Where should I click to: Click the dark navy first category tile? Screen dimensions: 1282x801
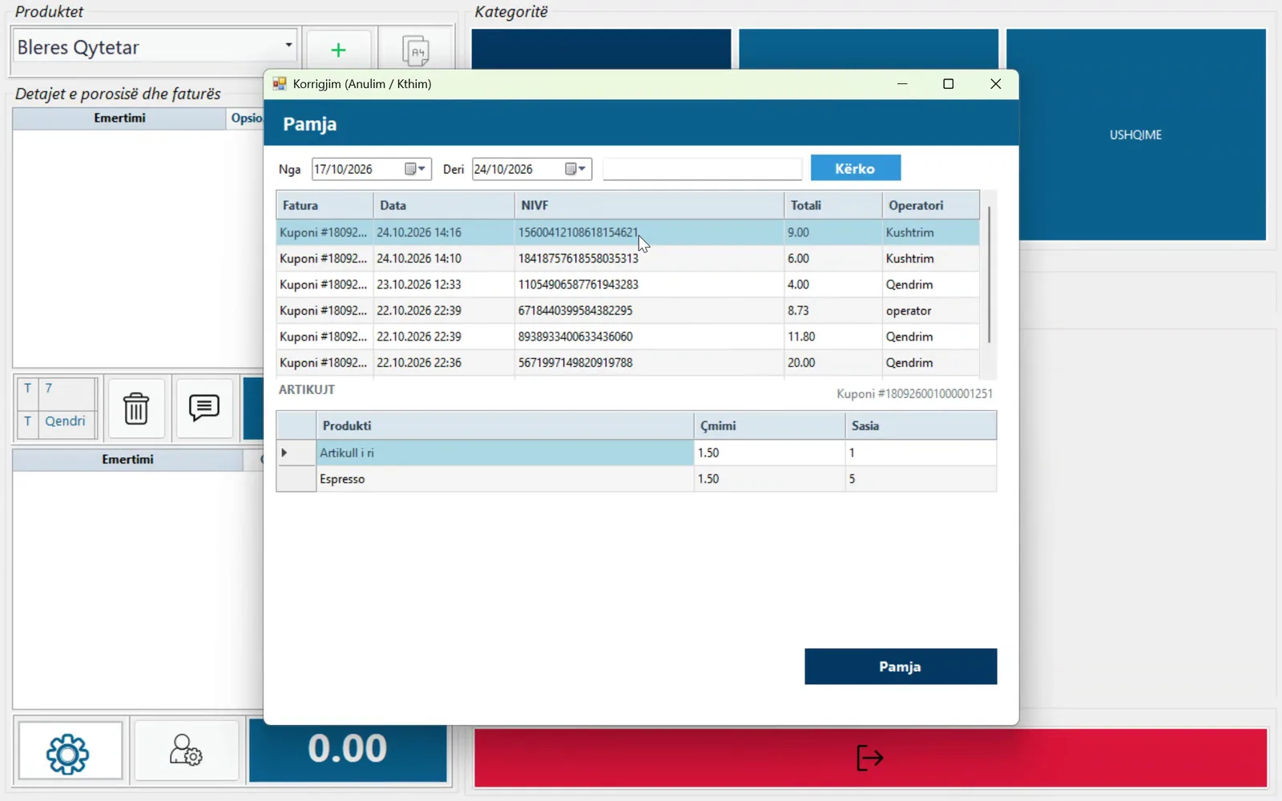[x=601, y=49]
